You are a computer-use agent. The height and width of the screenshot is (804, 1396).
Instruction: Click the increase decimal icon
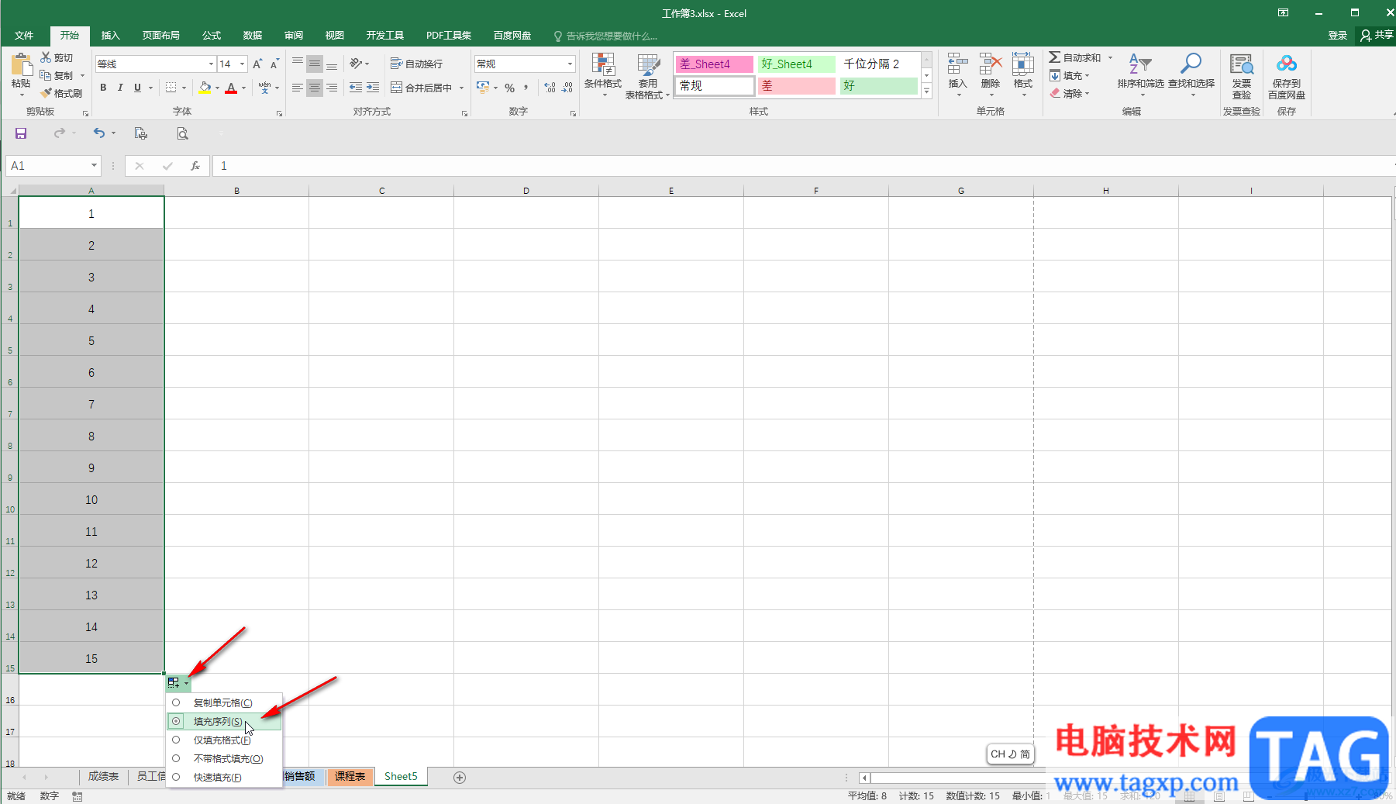click(x=550, y=88)
